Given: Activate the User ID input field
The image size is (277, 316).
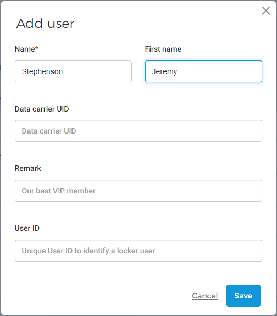Looking at the screenshot, I should click(x=138, y=251).
